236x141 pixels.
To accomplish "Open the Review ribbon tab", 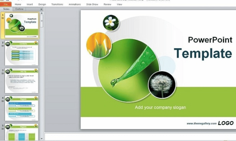I will click(107, 4).
